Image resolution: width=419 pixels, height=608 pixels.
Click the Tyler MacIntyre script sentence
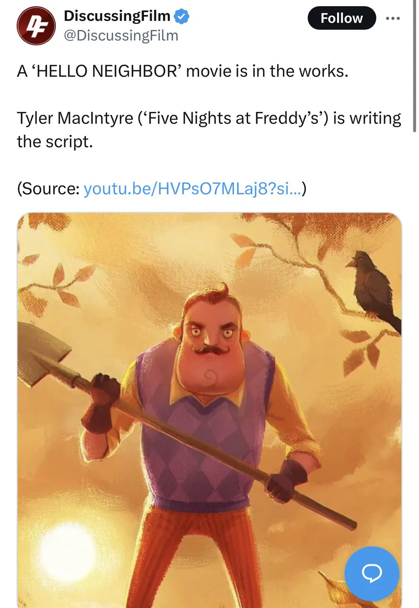point(209,130)
